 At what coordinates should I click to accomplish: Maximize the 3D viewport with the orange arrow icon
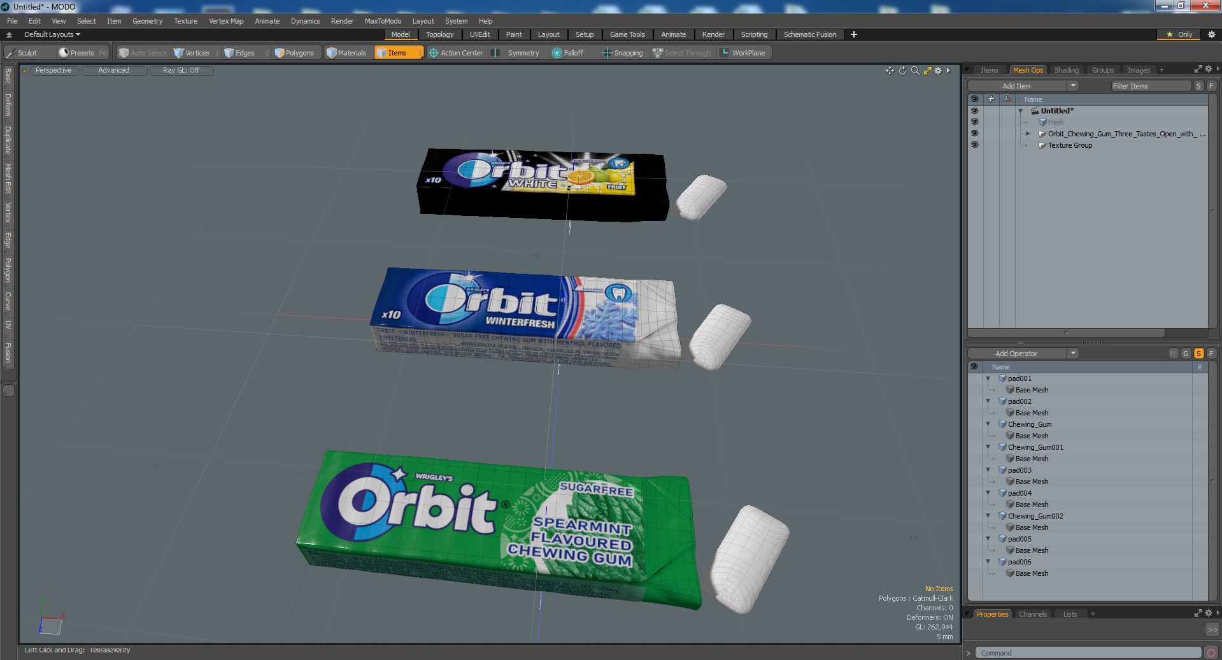(927, 71)
